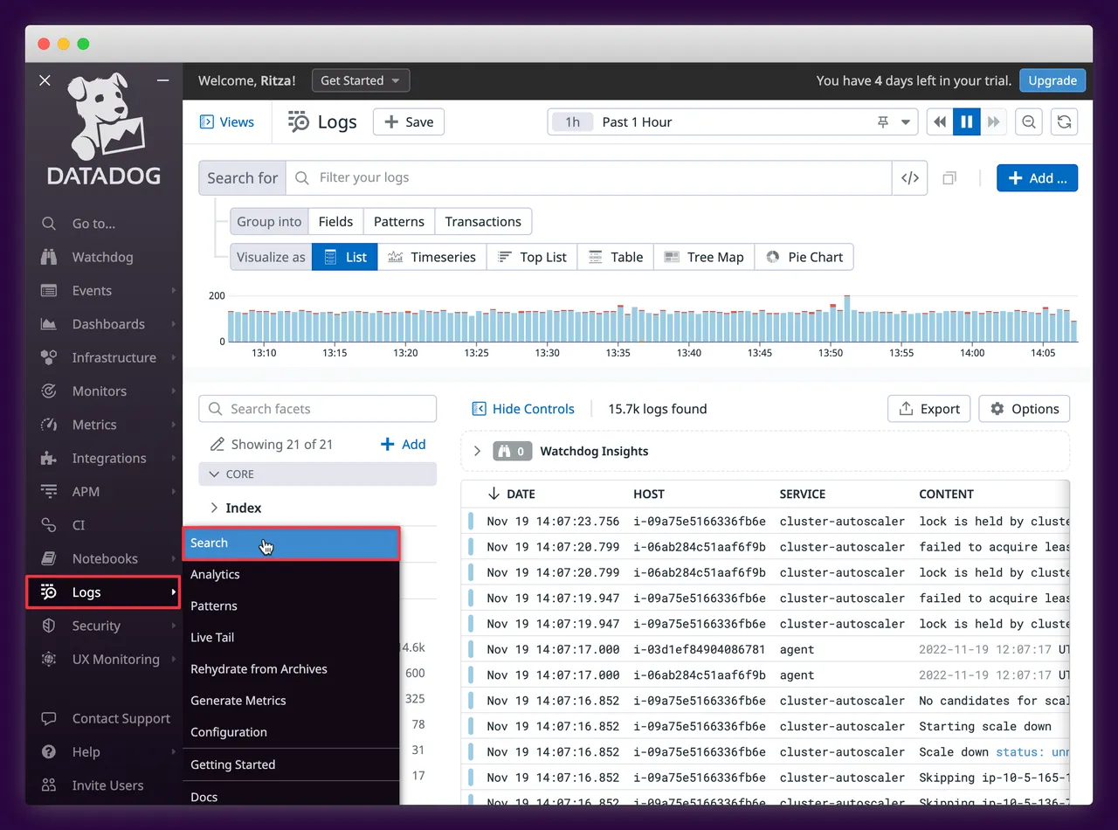The height and width of the screenshot is (830, 1118).
Task: Open Invite Users in the sidebar
Action: tap(107, 785)
